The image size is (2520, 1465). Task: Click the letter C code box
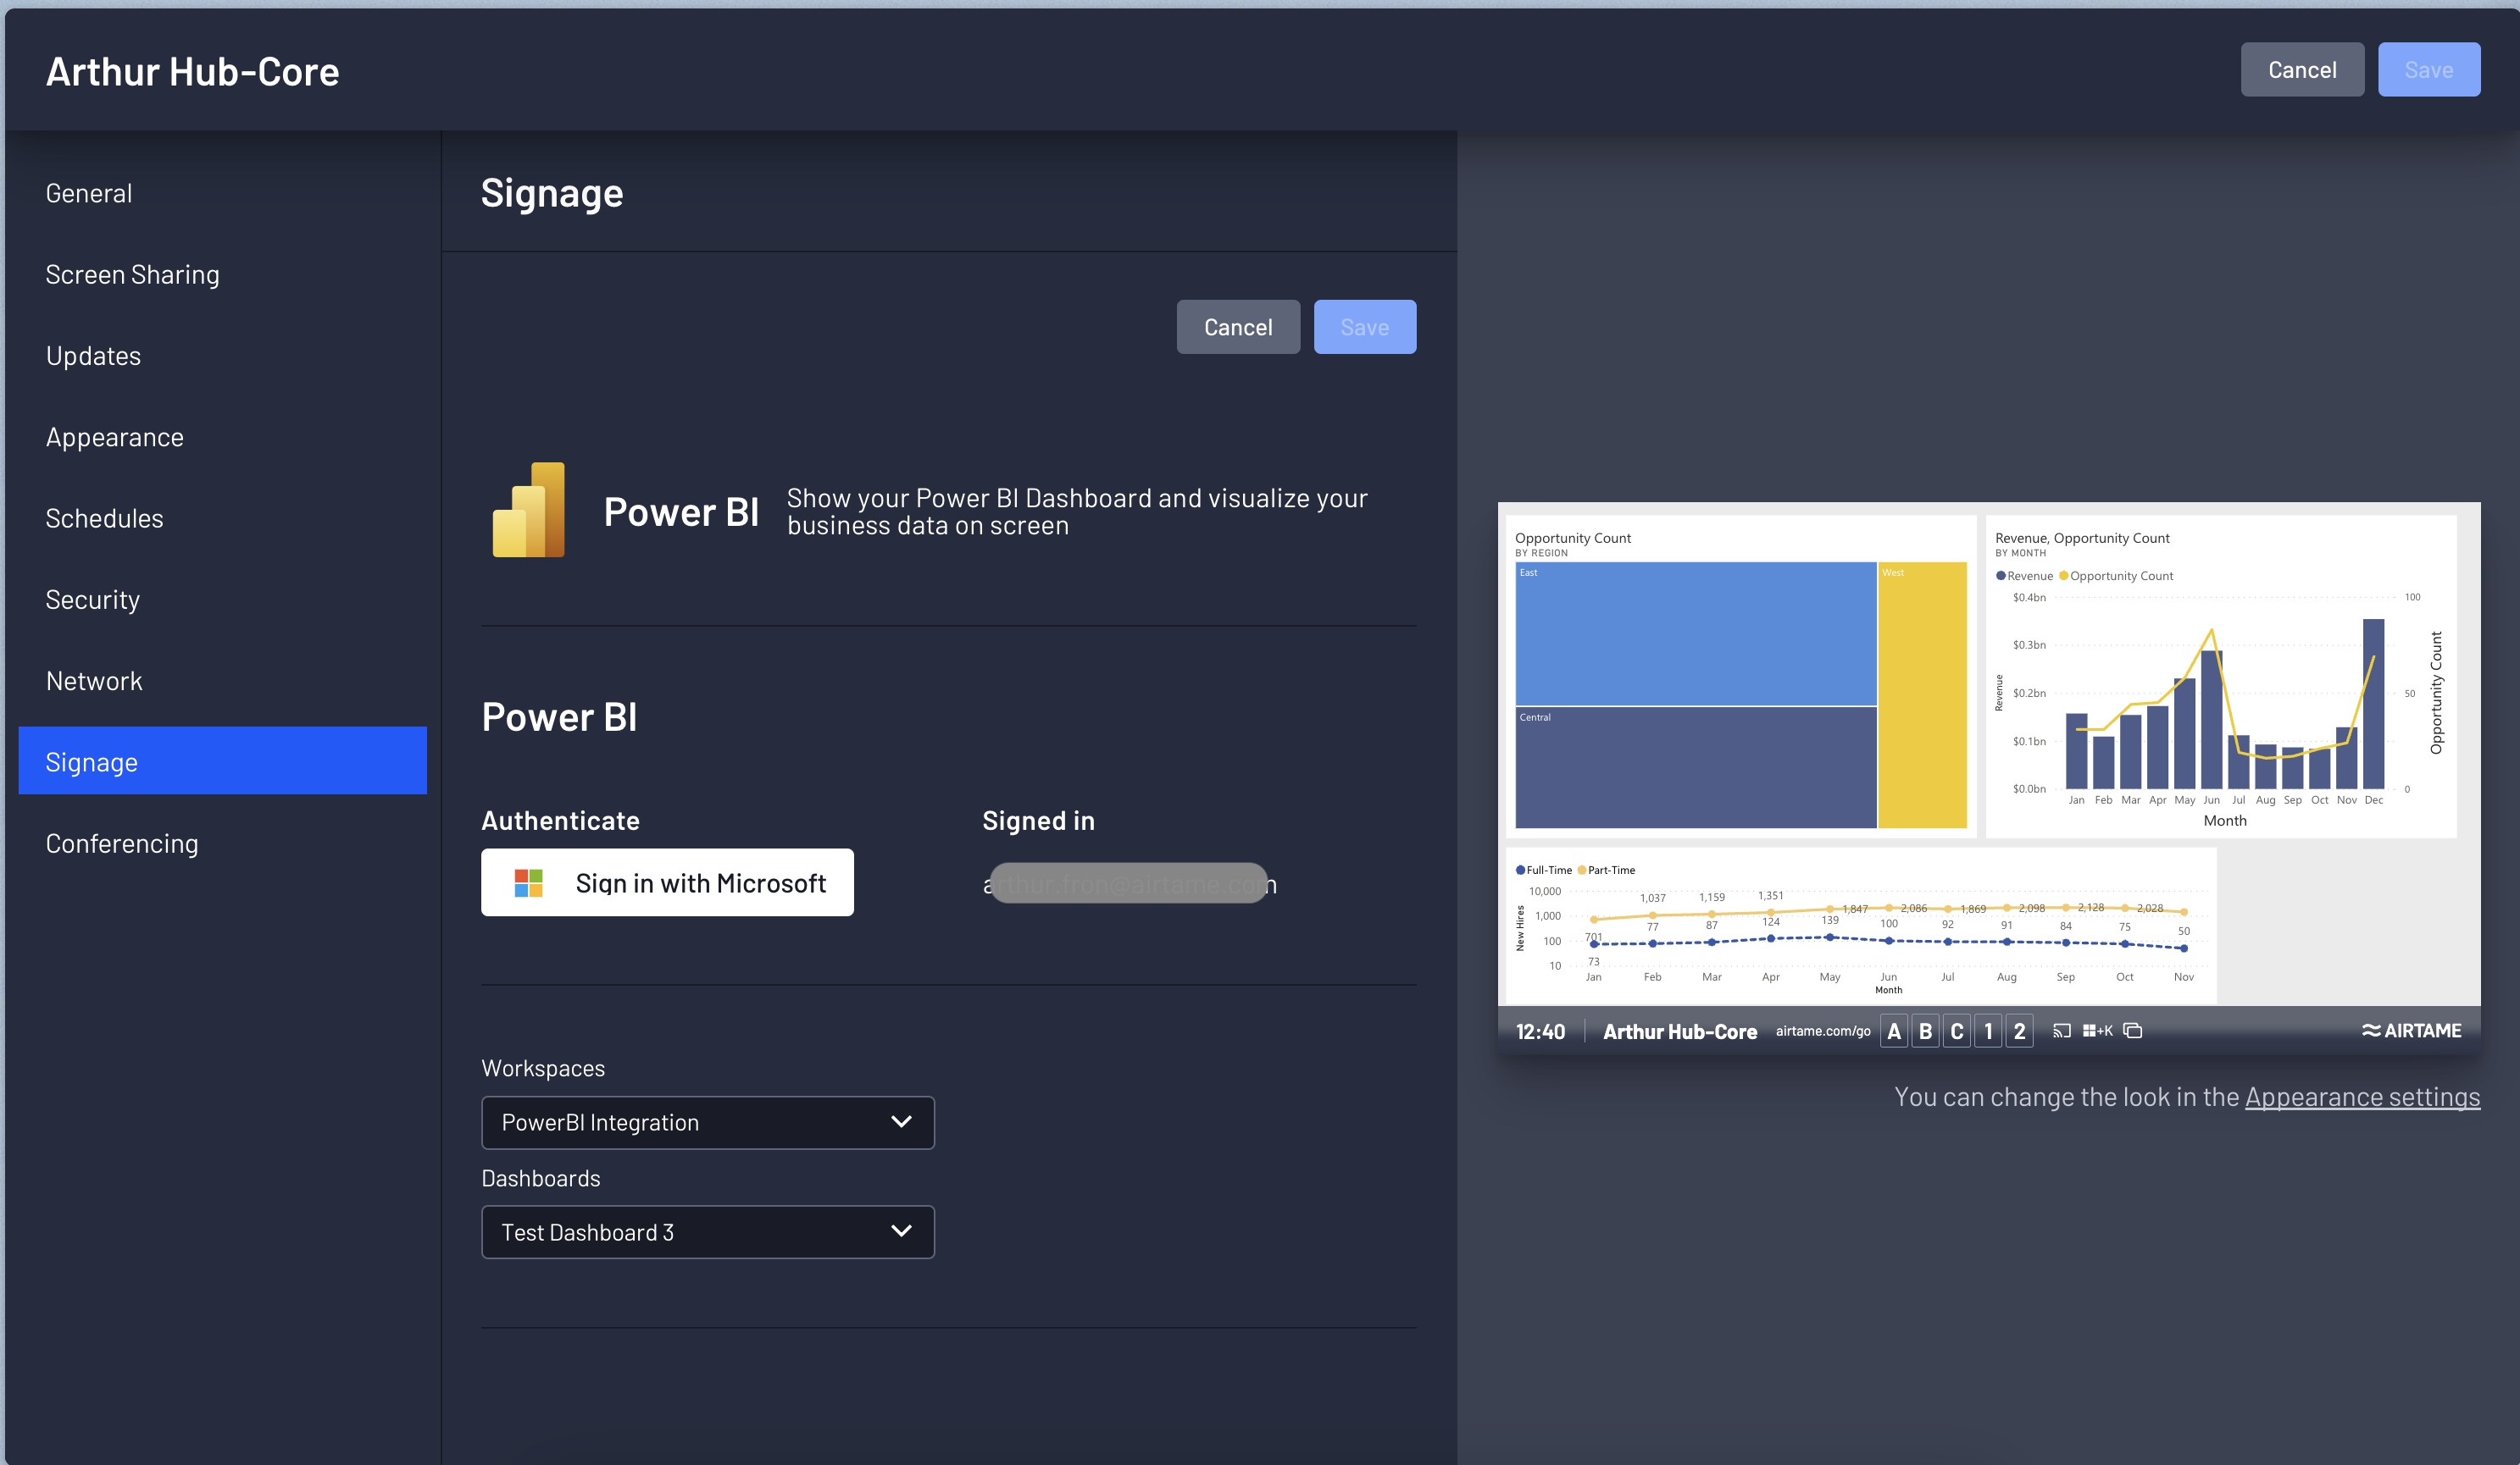coord(1957,1031)
